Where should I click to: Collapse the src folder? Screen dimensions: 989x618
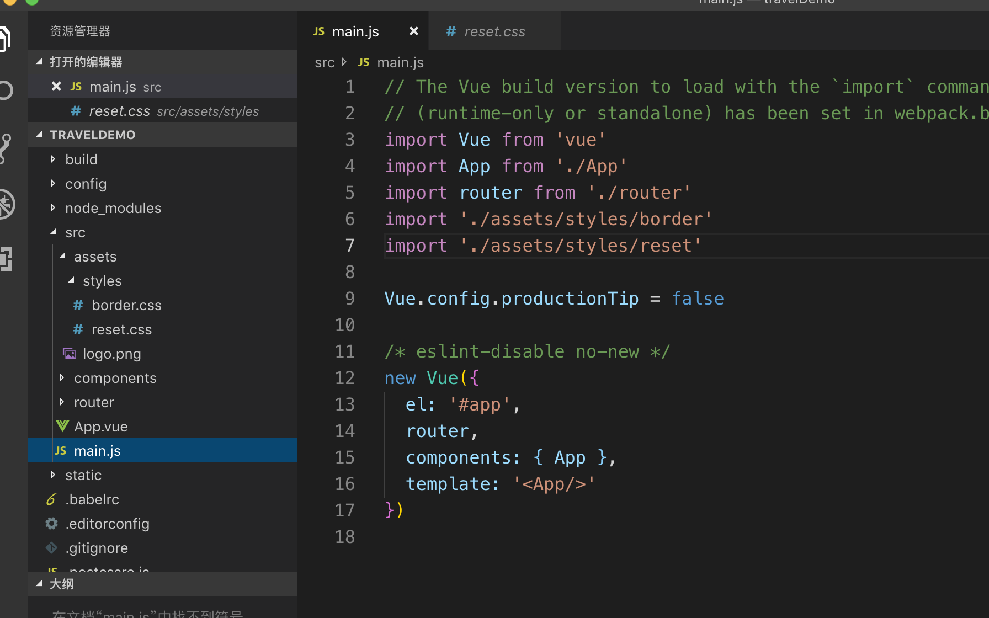54,232
